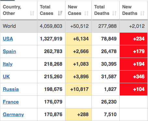
Task: Select the World summary row
Action: [x=74, y=26]
